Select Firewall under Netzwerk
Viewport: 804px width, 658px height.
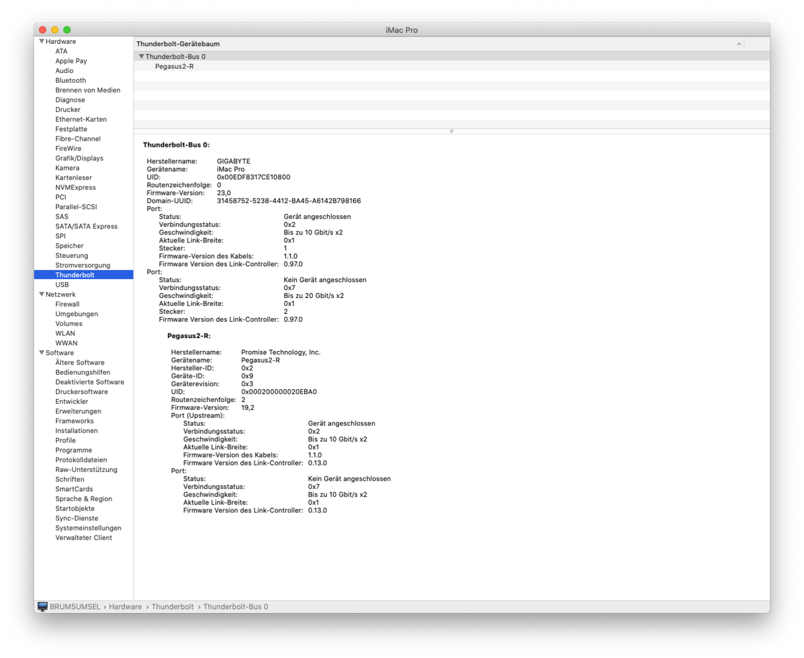pos(68,304)
